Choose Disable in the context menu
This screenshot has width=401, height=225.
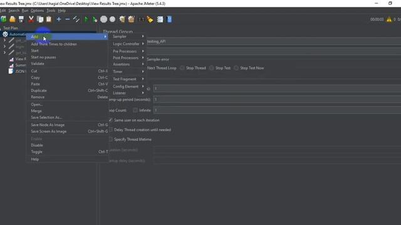67,145
